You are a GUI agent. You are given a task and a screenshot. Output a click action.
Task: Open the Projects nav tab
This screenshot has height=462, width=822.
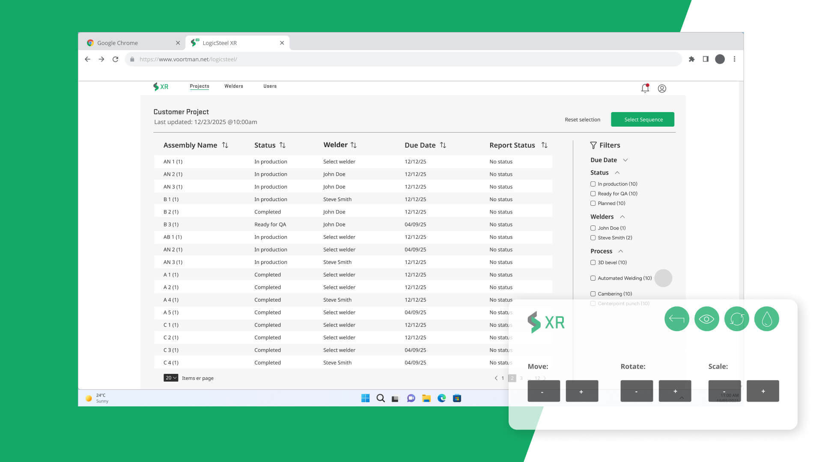(x=200, y=86)
